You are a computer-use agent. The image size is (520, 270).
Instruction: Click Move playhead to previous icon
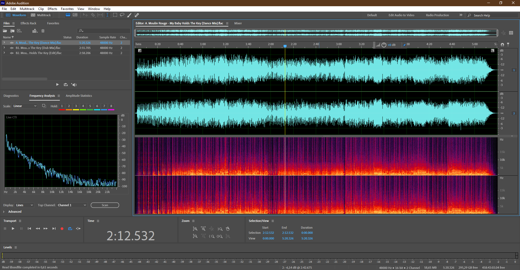[29, 229]
